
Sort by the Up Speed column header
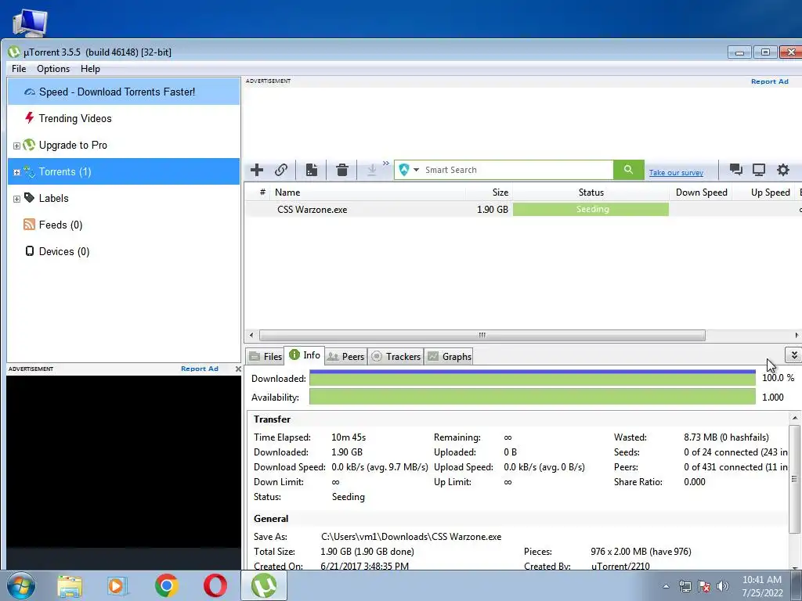(764, 193)
